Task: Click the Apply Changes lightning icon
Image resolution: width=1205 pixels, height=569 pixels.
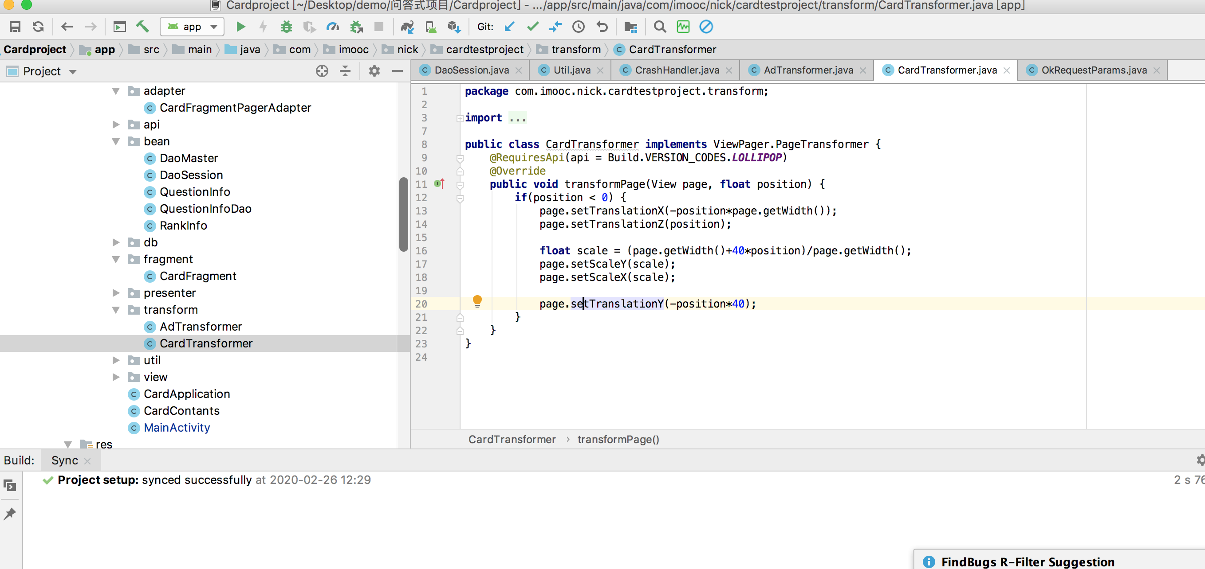Action: pos(264,27)
